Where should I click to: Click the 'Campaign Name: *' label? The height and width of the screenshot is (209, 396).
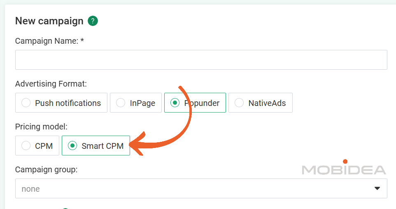pos(49,41)
